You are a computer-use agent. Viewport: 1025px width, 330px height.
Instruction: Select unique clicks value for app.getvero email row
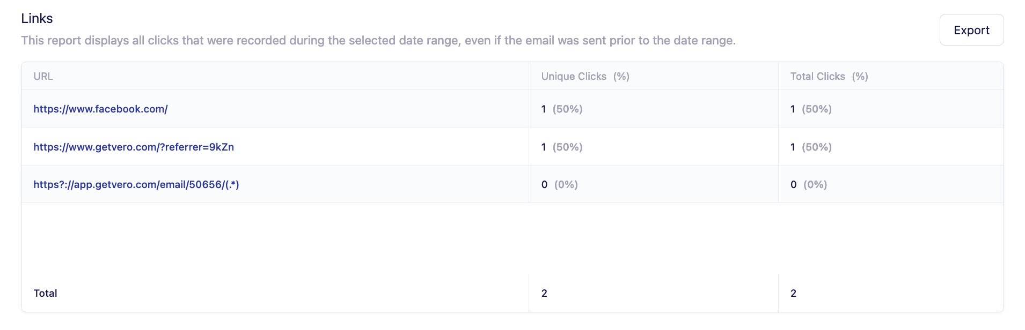(x=545, y=184)
